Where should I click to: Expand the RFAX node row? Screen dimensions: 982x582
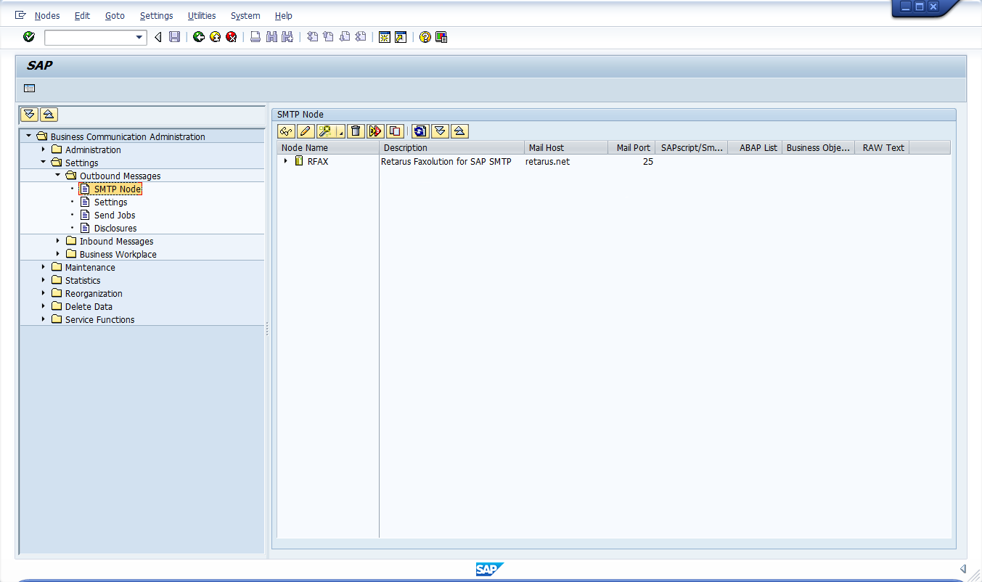(286, 161)
